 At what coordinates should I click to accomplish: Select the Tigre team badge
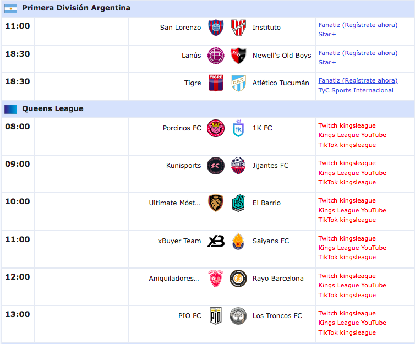click(x=216, y=83)
